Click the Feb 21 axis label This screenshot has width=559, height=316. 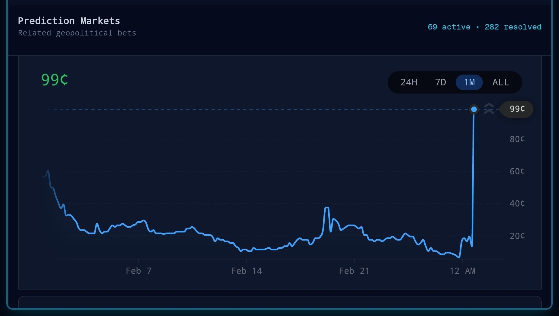pyautogui.click(x=354, y=271)
